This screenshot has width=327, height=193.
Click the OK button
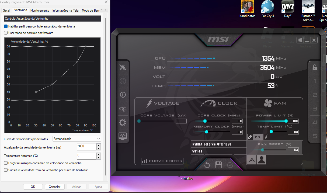point(33,187)
